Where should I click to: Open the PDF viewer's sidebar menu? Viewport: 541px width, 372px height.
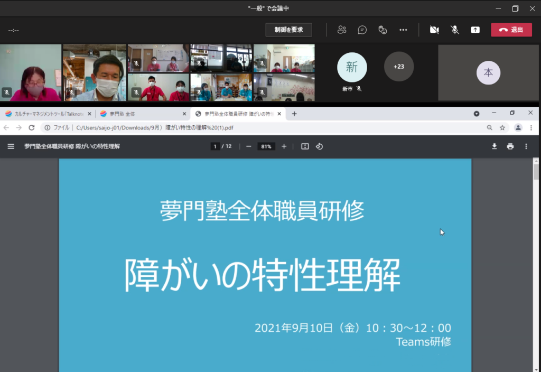11,146
